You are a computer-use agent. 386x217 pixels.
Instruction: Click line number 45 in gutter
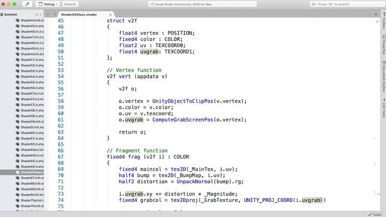point(60,20)
